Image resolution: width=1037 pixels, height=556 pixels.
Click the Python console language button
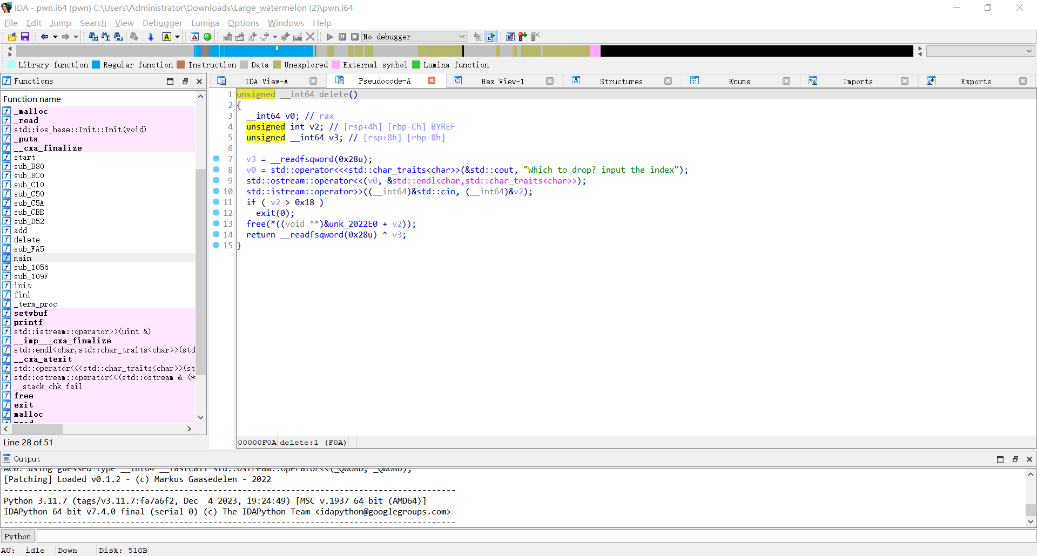tap(18, 536)
